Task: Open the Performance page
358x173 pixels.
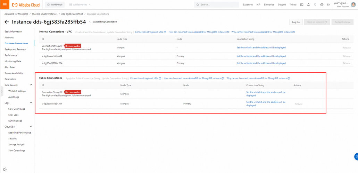Action: (11, 55)
